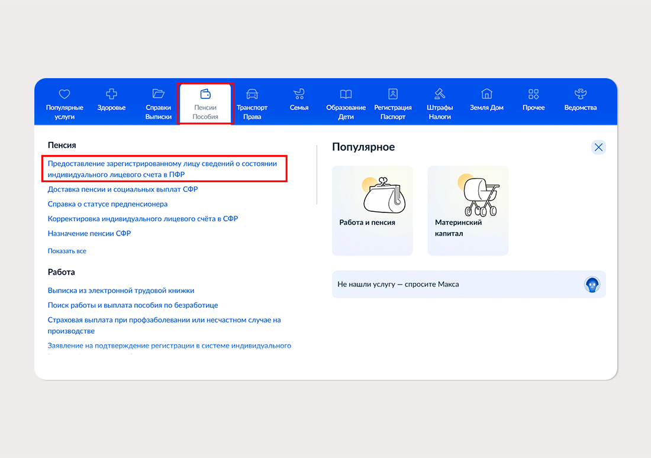Image resolution: width=651 pixels, height=458 pixels.
Task: Click the heart icon above Популярные услуги
Action: pos(65,94)
